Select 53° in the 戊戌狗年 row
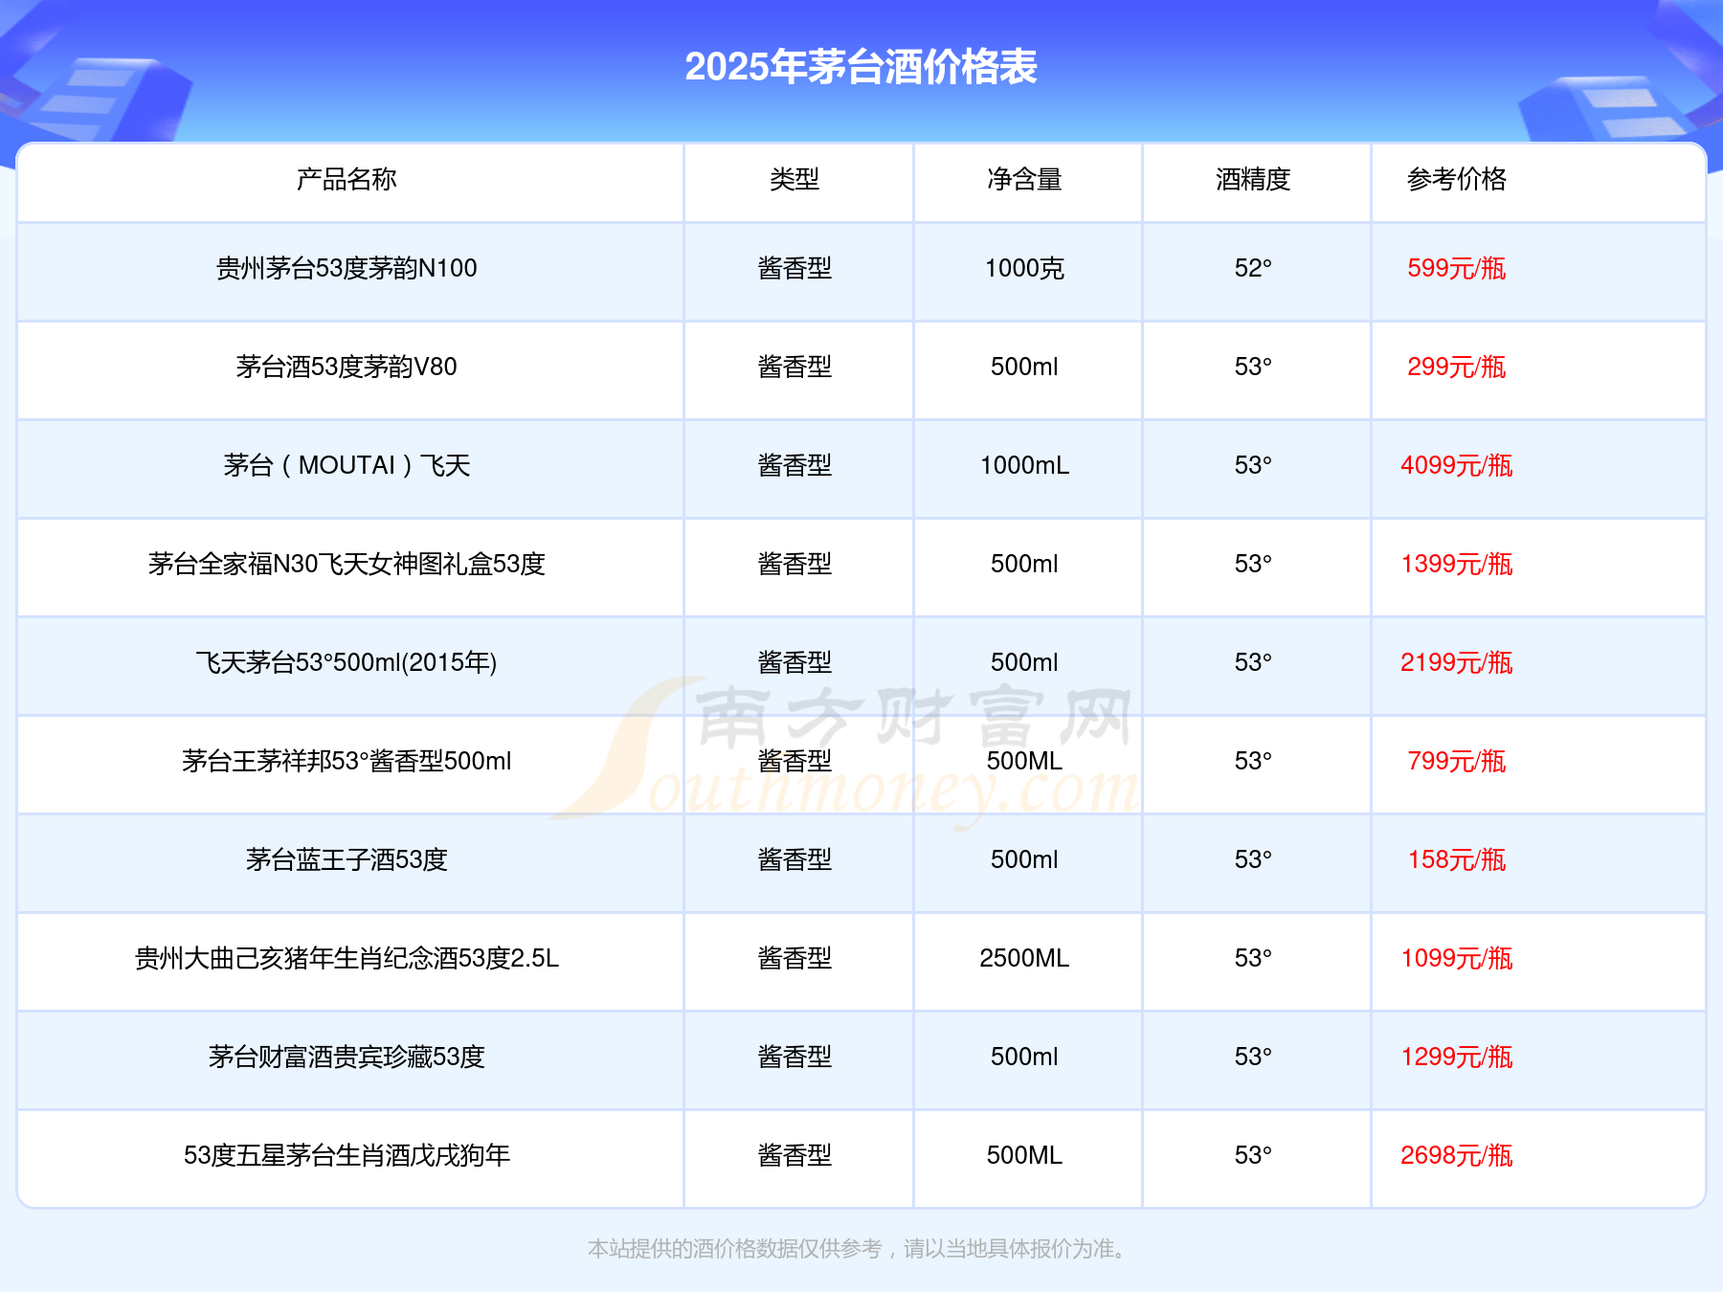Screen dimensions: 1723x1292 [x=1253, y=1155]
